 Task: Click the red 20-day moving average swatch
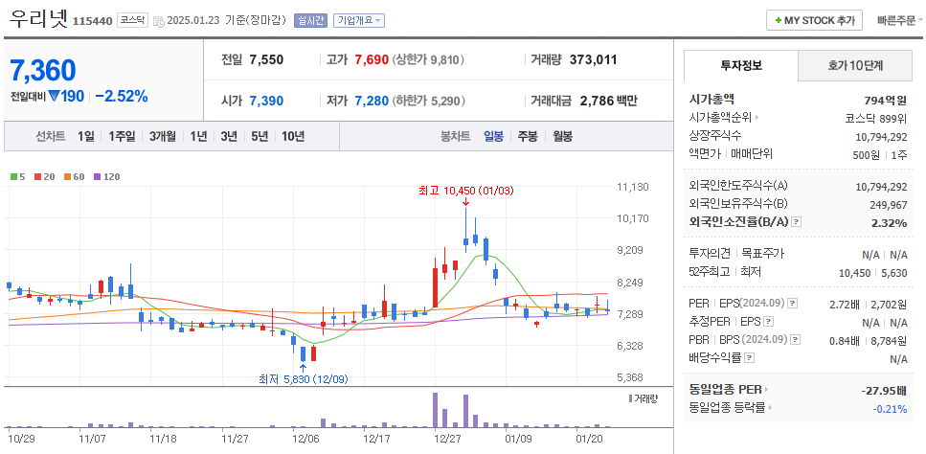click(x=37, y=176)
